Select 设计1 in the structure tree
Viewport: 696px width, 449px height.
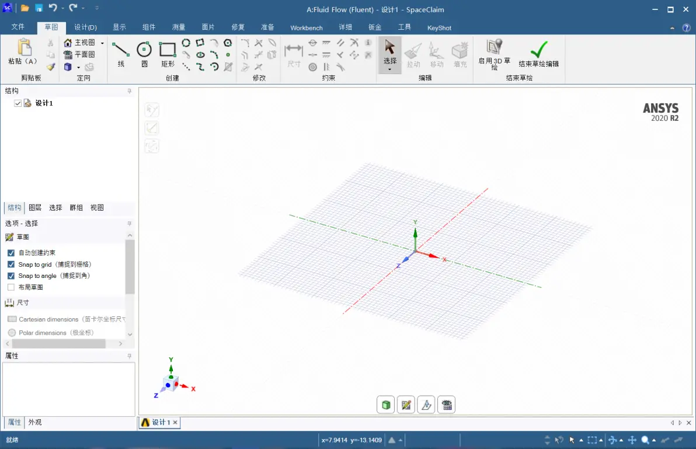44,103
